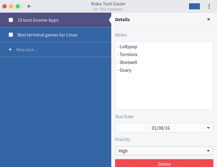Click the '- Terminix' note line

click(127, 54)
